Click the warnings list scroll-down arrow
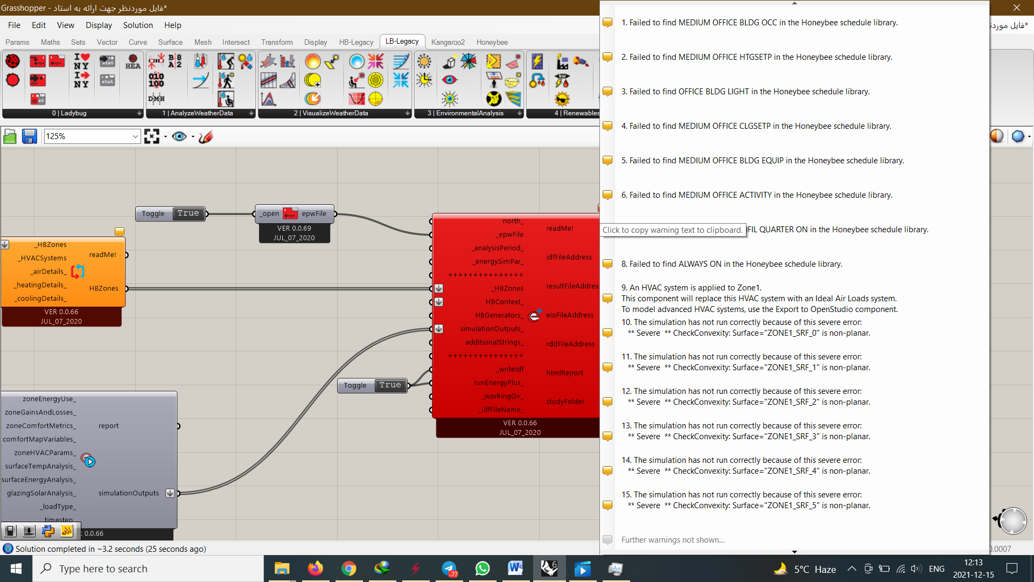 point(794,552)
